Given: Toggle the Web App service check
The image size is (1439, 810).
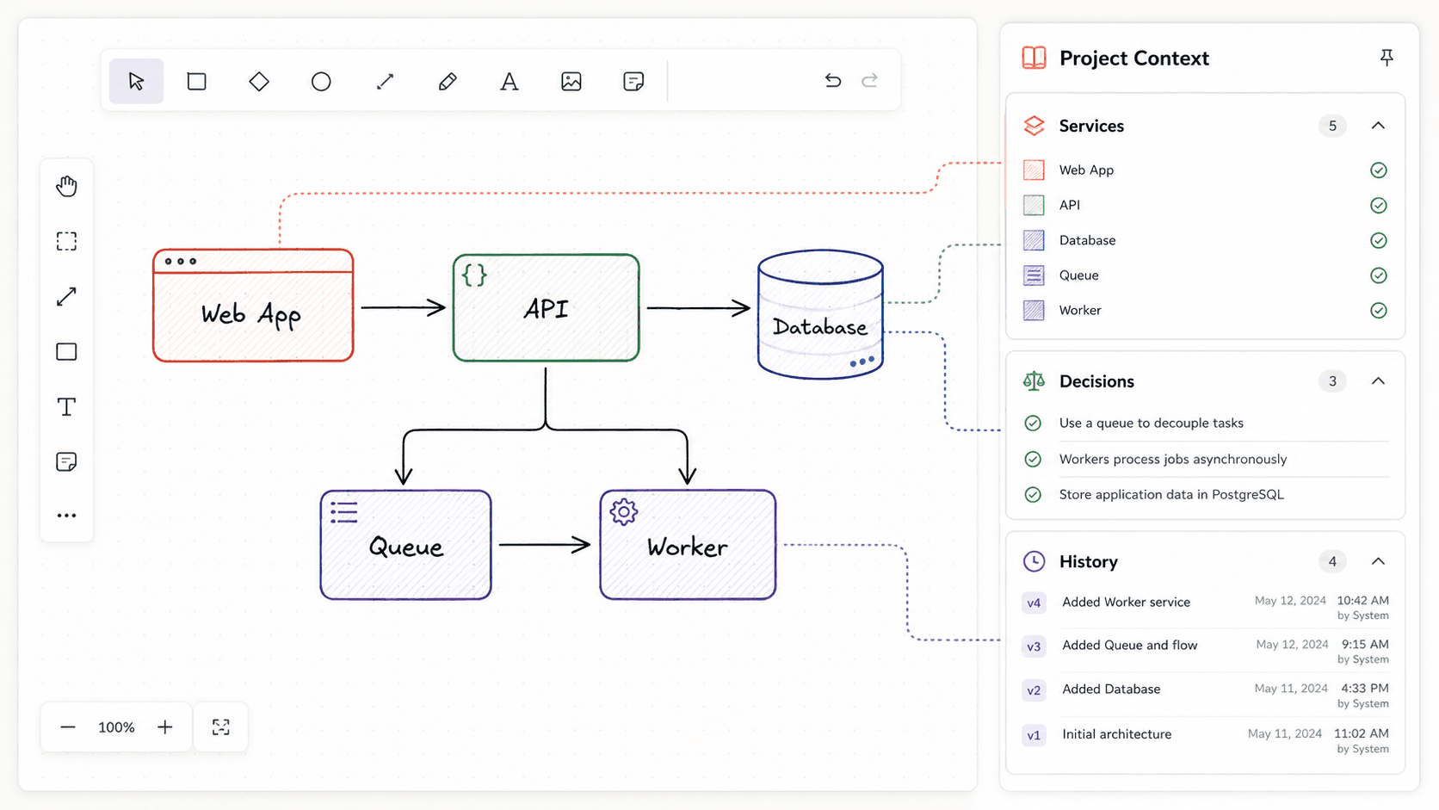Looking at the screenshot, I should pyautogui.click(x=1378, y=170).
